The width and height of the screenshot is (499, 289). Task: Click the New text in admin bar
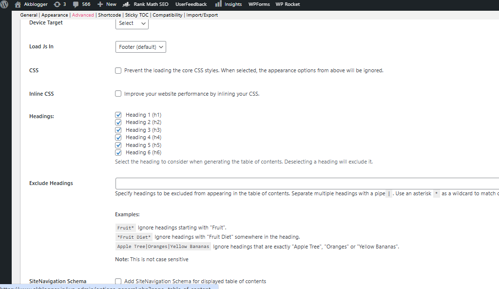point(111,4)
